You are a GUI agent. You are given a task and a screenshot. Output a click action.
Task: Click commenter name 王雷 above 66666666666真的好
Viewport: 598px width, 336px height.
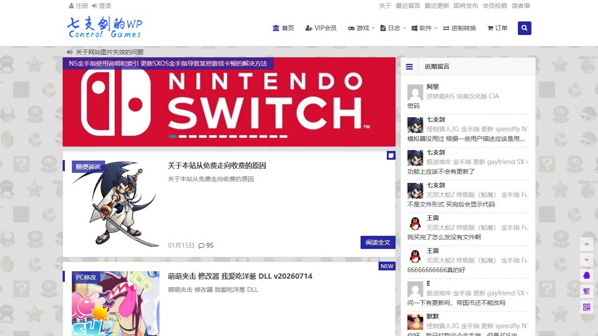click(x=433, y=251)
